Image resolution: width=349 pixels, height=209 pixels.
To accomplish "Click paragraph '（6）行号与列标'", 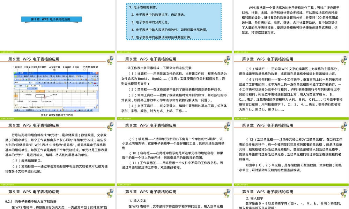I will (x=291, y=94).
